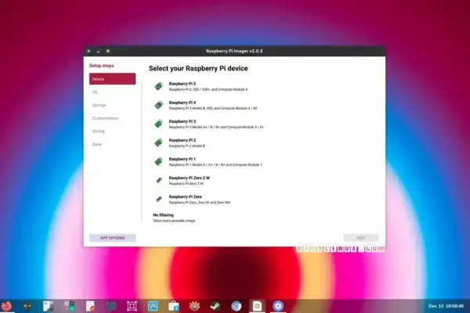
Task: Go to the Device setup step
Action: 112,79
